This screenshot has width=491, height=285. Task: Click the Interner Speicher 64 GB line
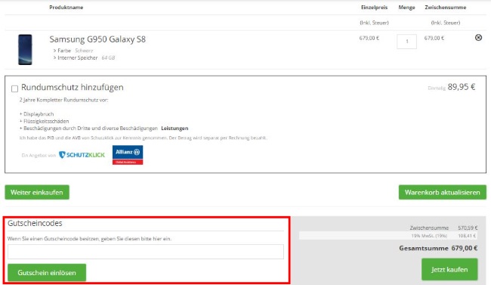tap(84, 57)
